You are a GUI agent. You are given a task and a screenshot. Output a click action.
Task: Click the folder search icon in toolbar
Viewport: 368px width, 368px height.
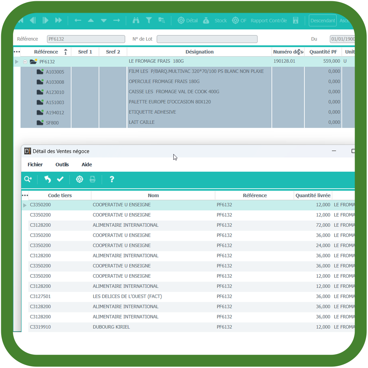162,20
